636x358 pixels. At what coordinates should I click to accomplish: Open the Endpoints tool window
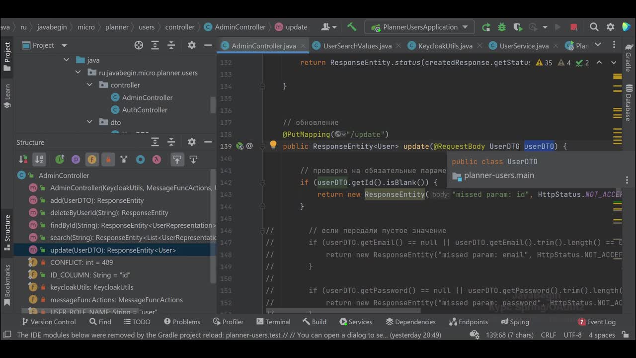coord(468,322)
